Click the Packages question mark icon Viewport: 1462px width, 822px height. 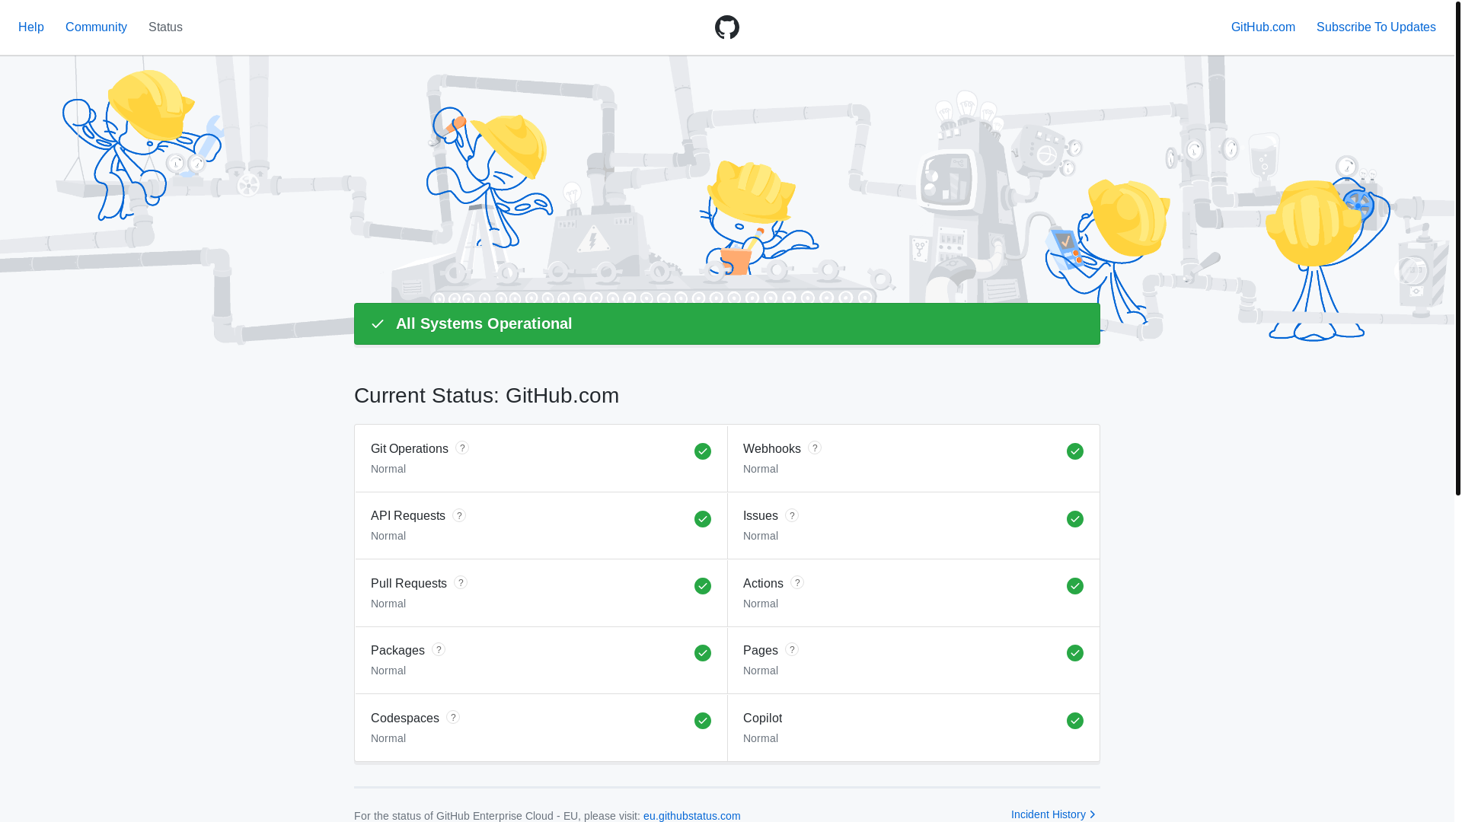pyautogui.click(x=439, y=649)
